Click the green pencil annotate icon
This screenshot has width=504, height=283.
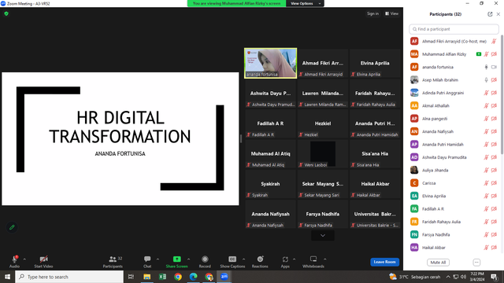pyautogui.click(x=12, y=227)
